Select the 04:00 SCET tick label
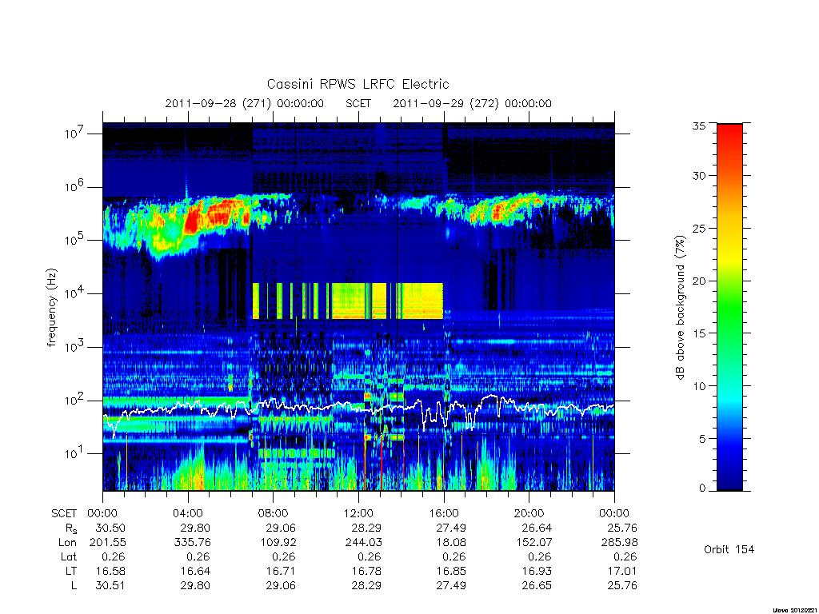 (187, 513)
